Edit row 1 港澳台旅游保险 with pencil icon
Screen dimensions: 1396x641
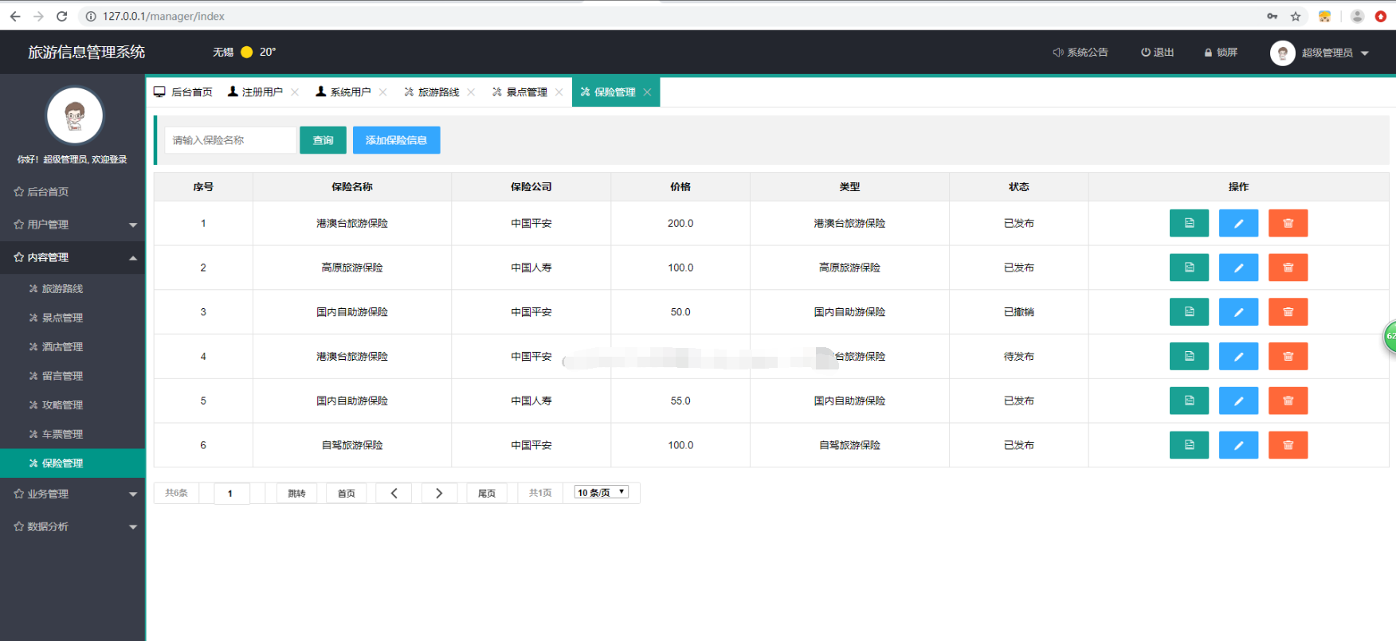click(1238, 224)
